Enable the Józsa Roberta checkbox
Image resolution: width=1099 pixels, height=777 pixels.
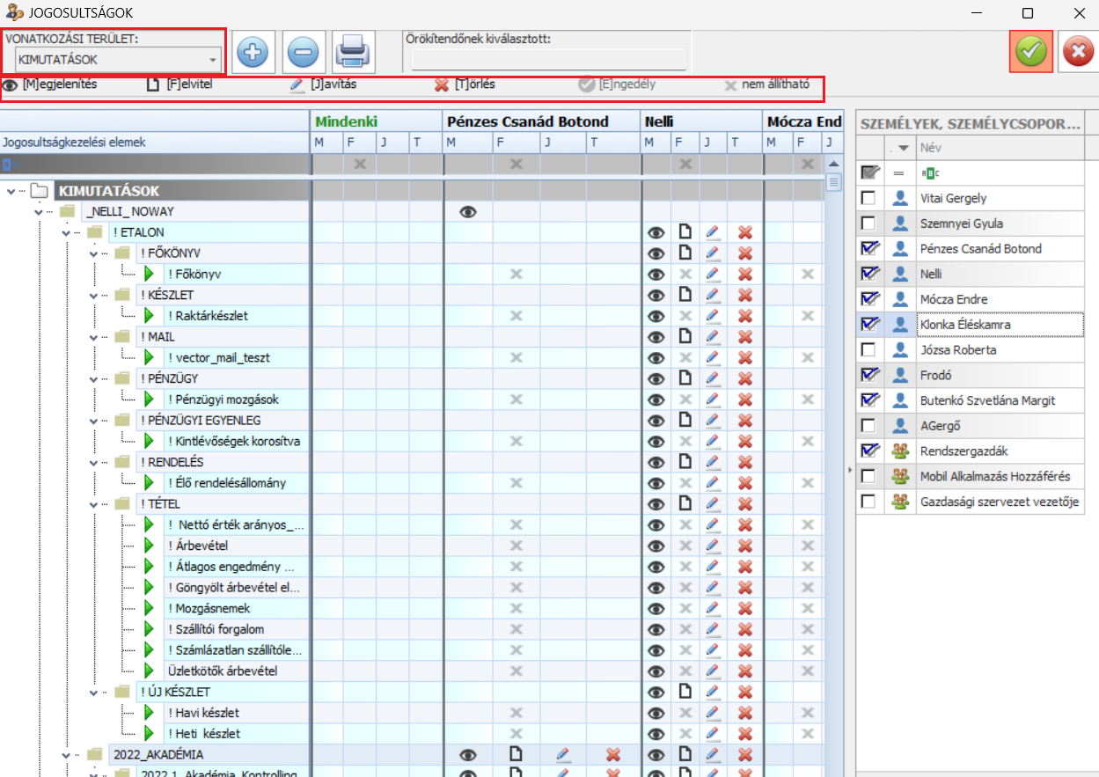point(868,350)
